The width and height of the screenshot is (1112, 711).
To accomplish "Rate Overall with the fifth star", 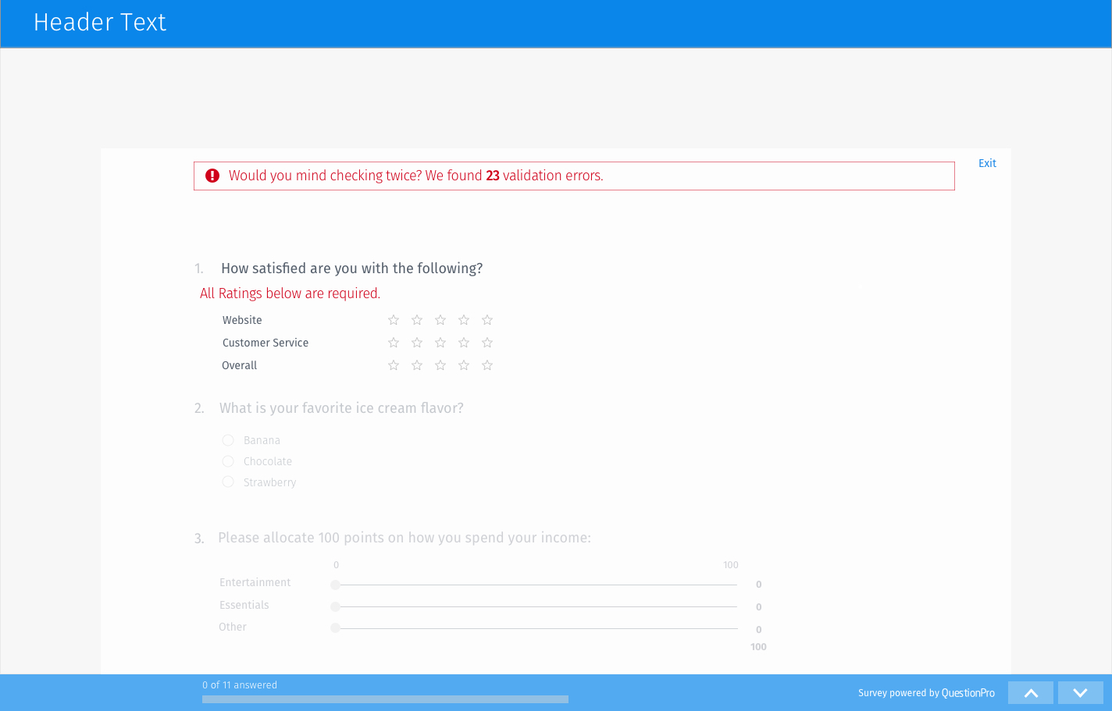I will (487, 365).
